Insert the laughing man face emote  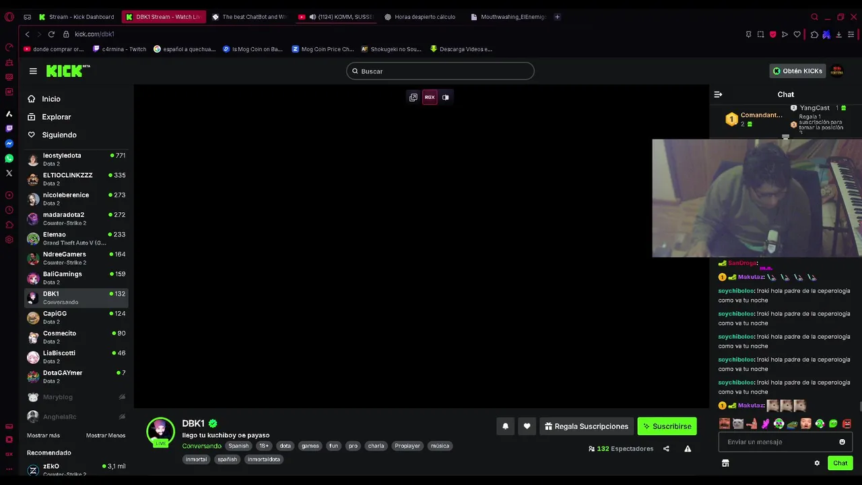pyautogui.click(x=725, y=424)
